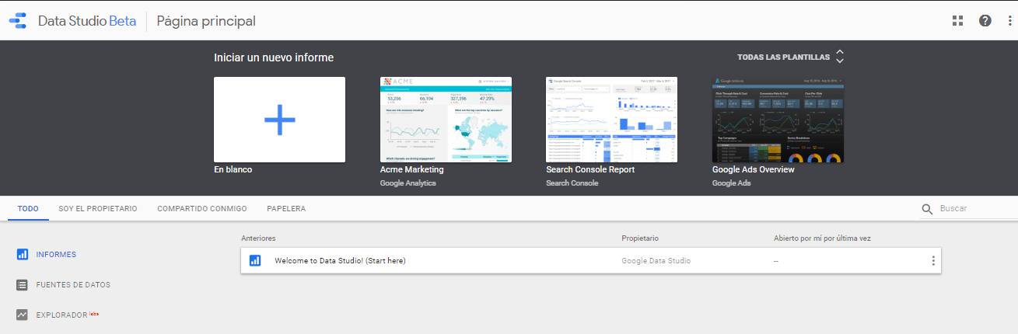Switch to the Compartido conmigo tab
This screenshot has width=1018, height=334.
point(202,209)
